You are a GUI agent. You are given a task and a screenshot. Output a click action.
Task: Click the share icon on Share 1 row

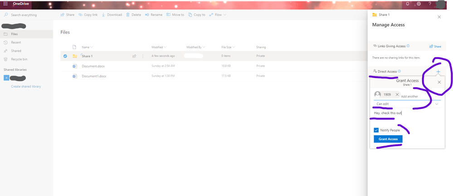coord(134,56)
